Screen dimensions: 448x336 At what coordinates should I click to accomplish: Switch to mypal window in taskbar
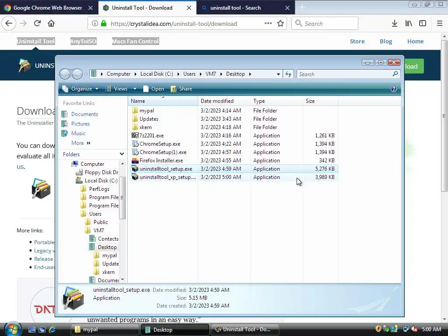coord(105,329)
